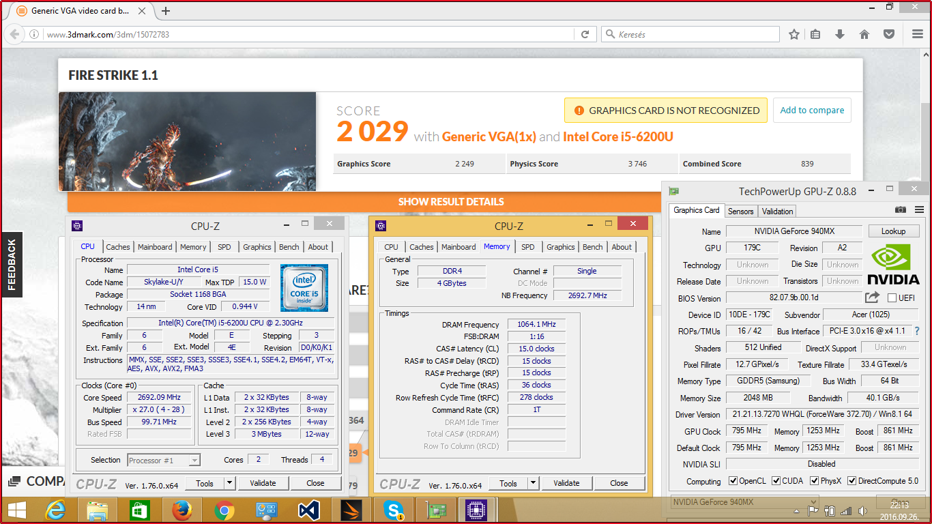Click volume speaker in system tray
The width and height of the screenshot is (932, 524).
(863, 510)
